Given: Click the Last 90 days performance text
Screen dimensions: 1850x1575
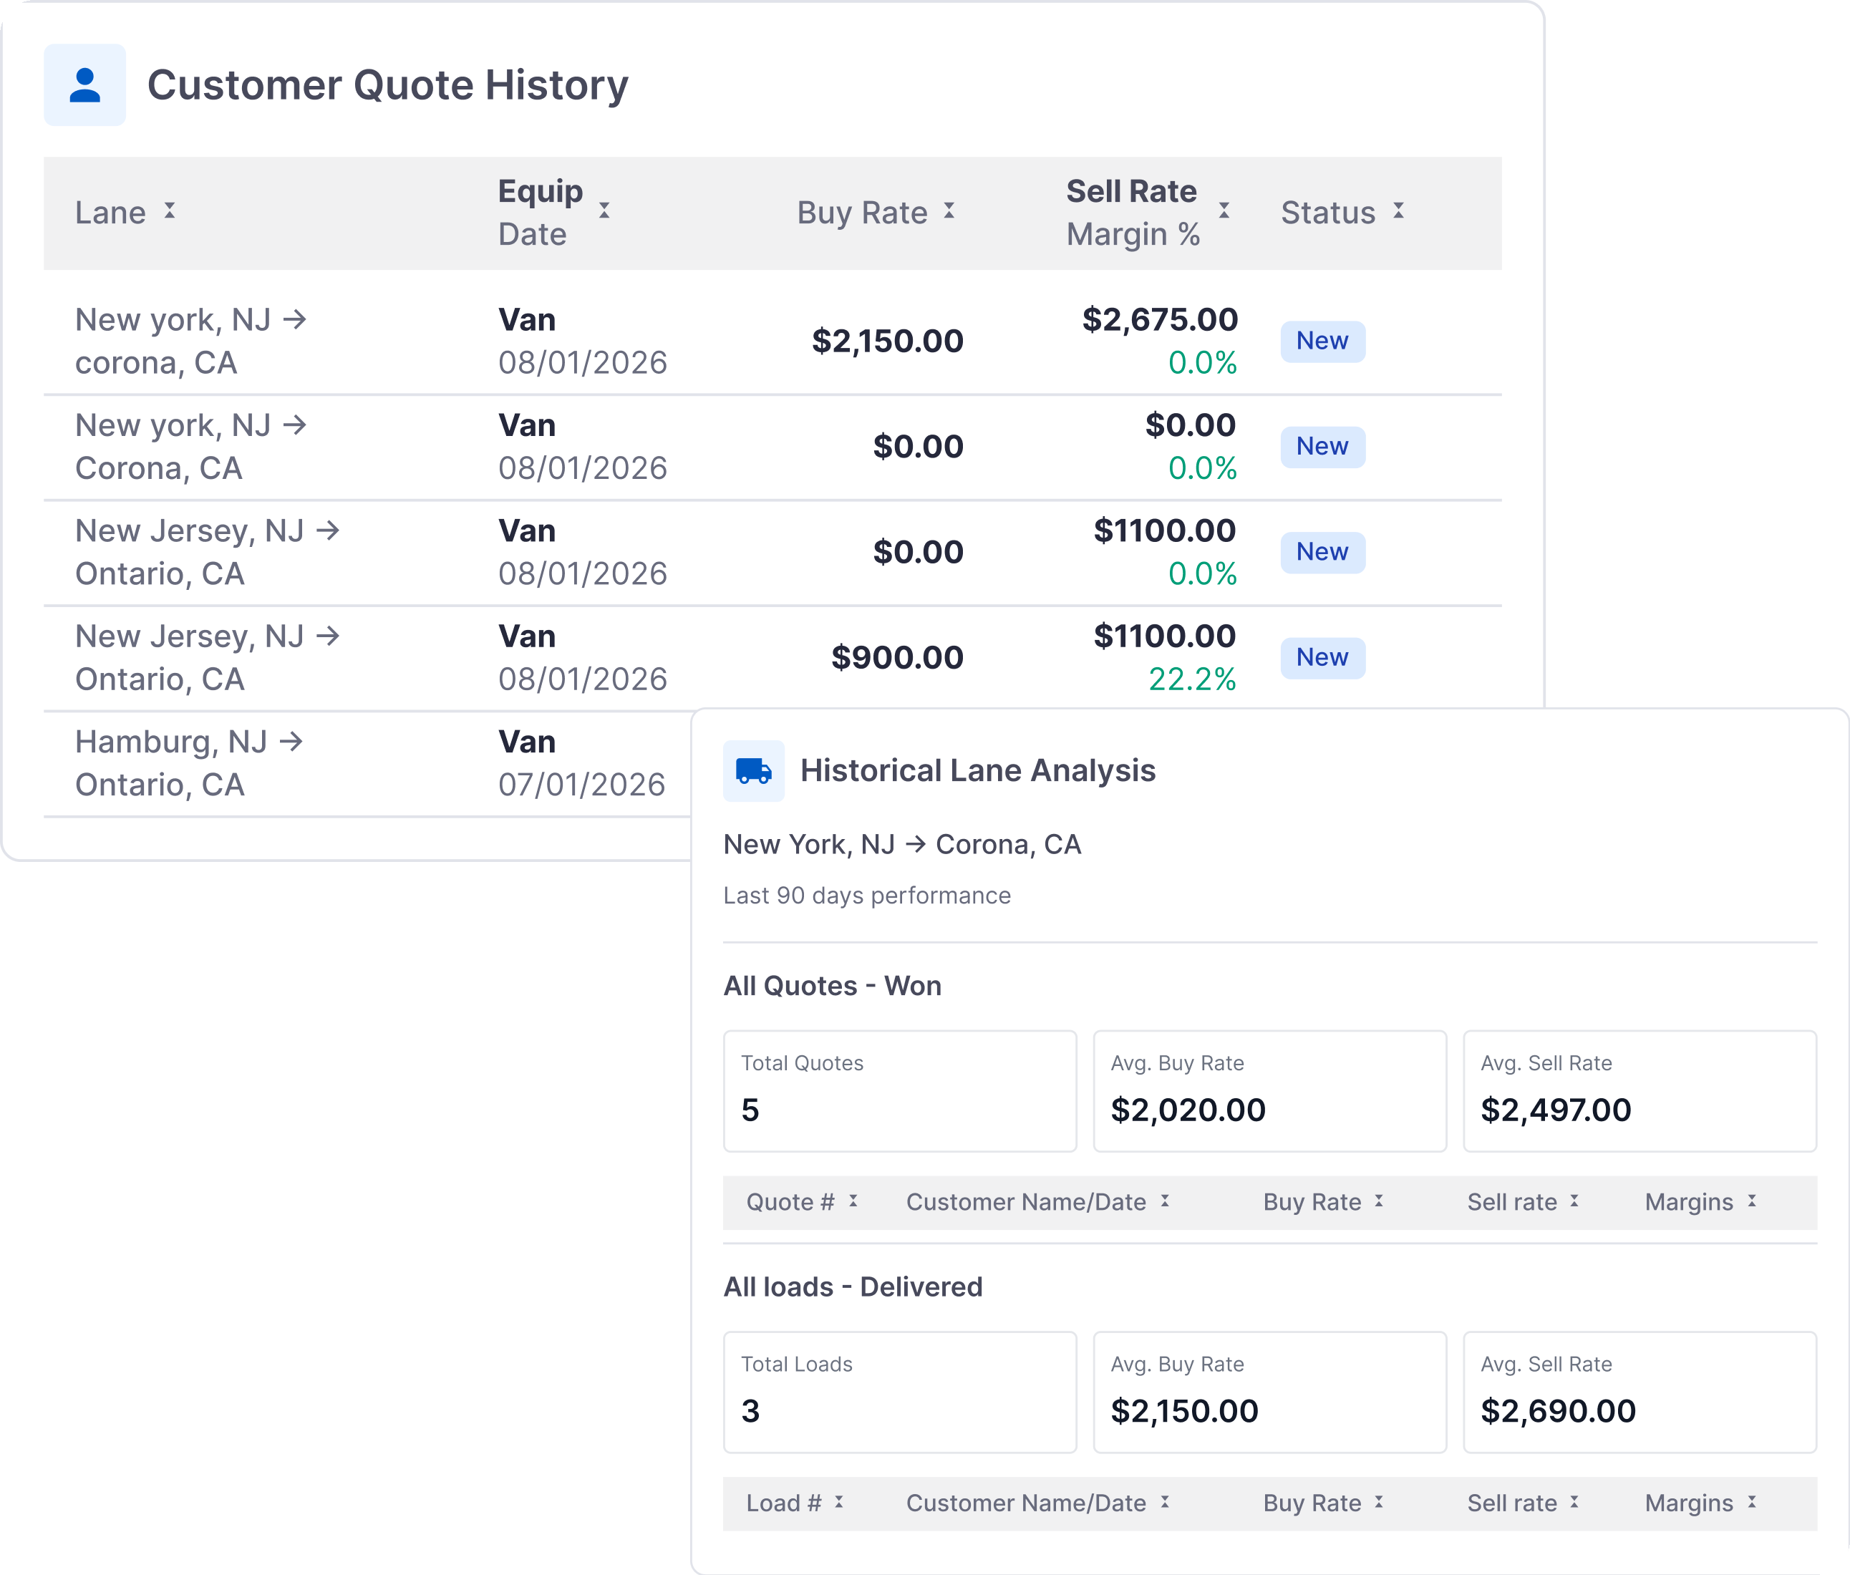Looking at the screenshot, I should tap(867, 896).
